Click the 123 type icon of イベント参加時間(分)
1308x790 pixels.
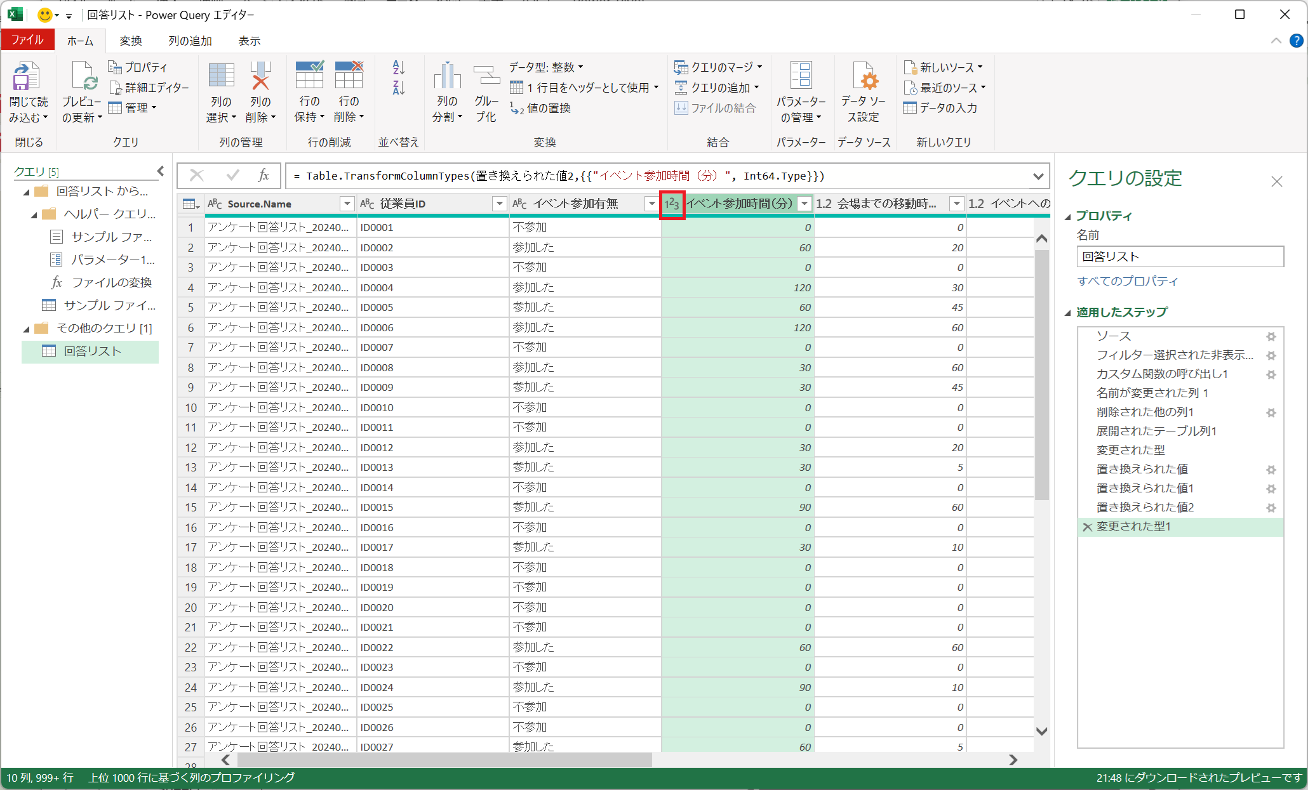point(672,204)
